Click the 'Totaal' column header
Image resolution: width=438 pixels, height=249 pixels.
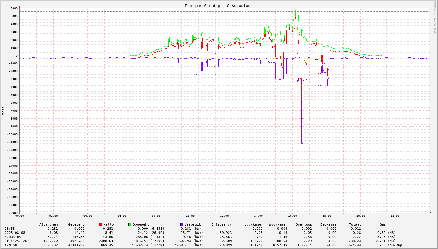click(355, 224)
